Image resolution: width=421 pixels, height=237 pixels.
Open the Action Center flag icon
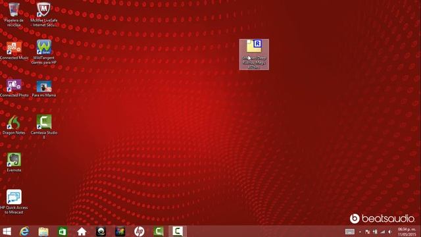[368, 232]
